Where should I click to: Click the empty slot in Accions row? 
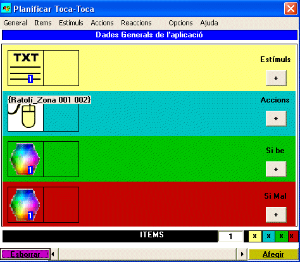61,117
